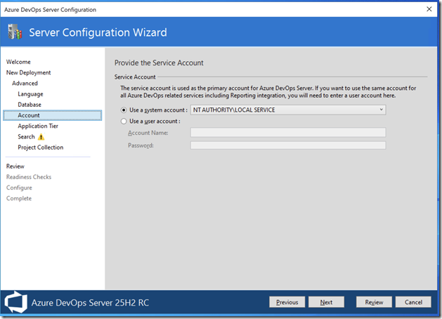Screen dimensions: 442x319
Task: Go to the Application Tier step
Action: [x=38, y=126]
